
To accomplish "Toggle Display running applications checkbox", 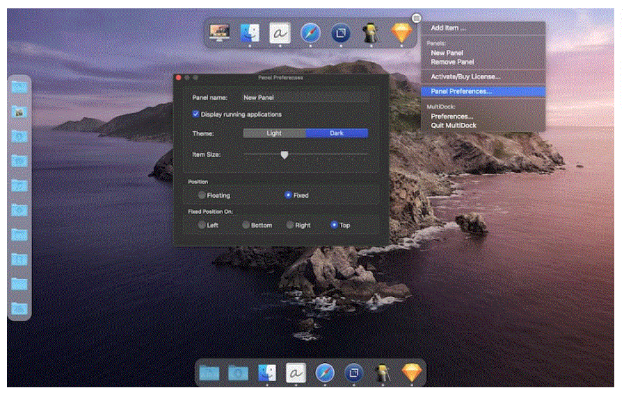I will (x=195, y=115).
